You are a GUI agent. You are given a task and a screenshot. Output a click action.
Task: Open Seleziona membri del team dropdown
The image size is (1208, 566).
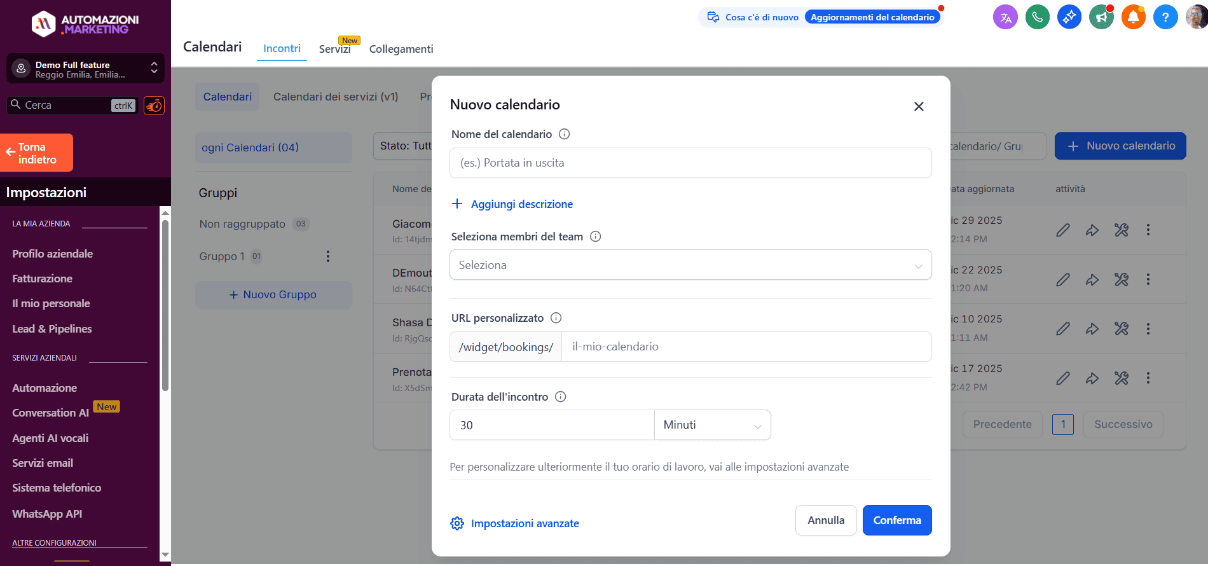tap(690, 265)
